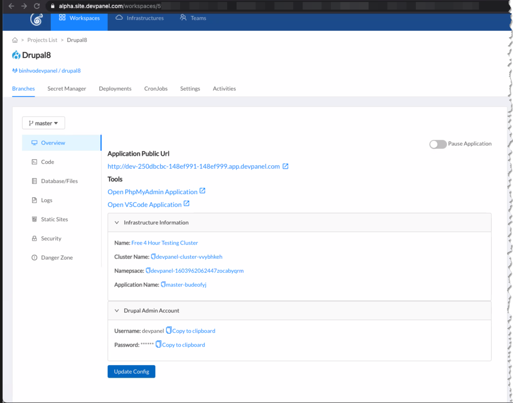Click the external link icon beside the public URL

coord(285,166)
